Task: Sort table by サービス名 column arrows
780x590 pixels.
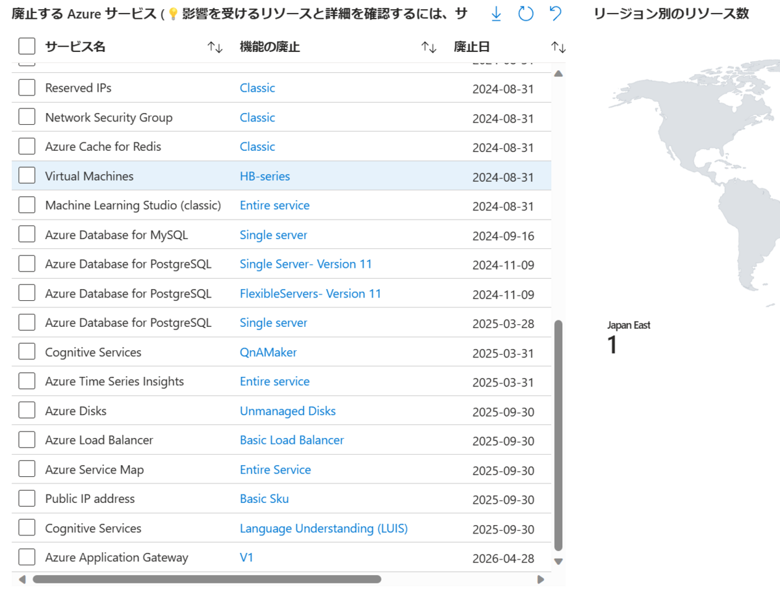Action: 215,47
